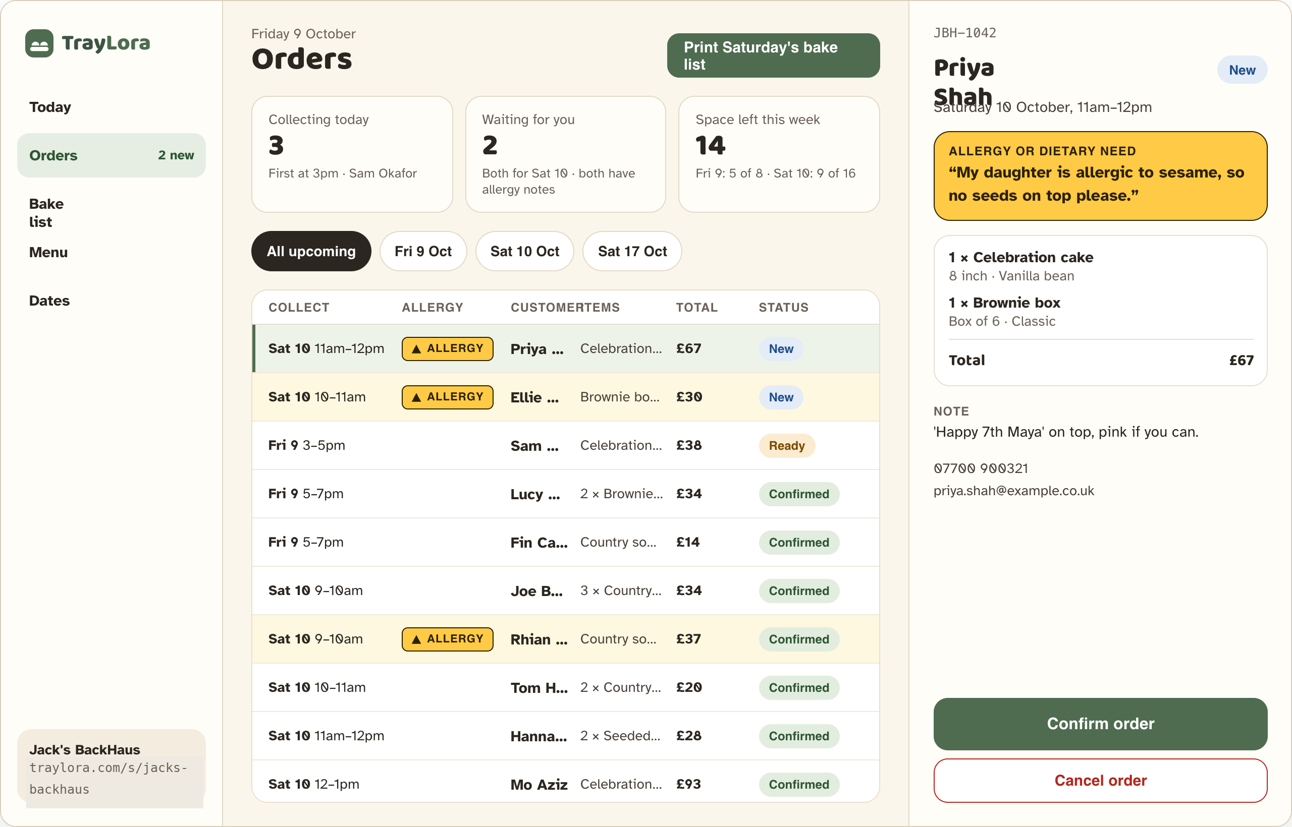Open the Waiting for you card
The width and height of the screenshot is (1292, 827).
coord(565,154)
